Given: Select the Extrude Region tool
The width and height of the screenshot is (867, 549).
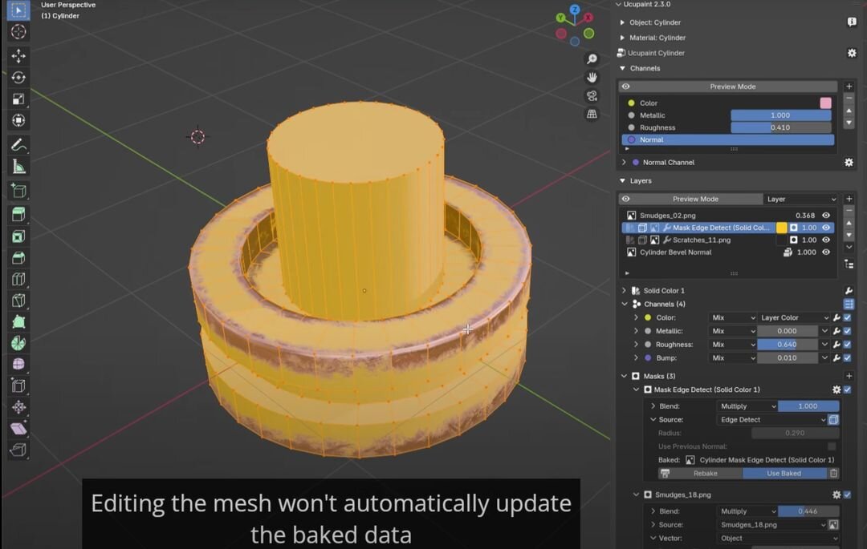Looking at the screenshot, I should click(x=18, y=215).
